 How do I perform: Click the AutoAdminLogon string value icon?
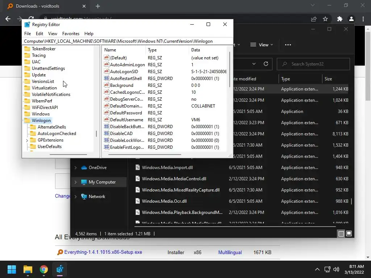tap(107, 64)
